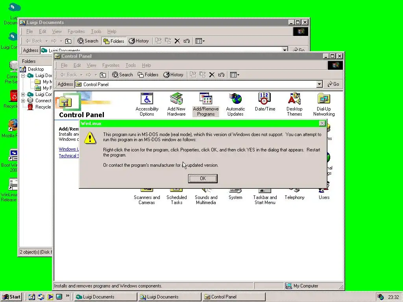Click Copy To icon in Control Panel toolbar

(203, 75)
